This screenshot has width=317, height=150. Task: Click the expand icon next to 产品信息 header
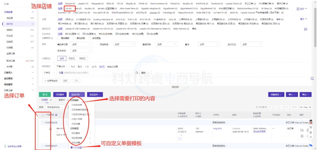click(x=56, y=115)
